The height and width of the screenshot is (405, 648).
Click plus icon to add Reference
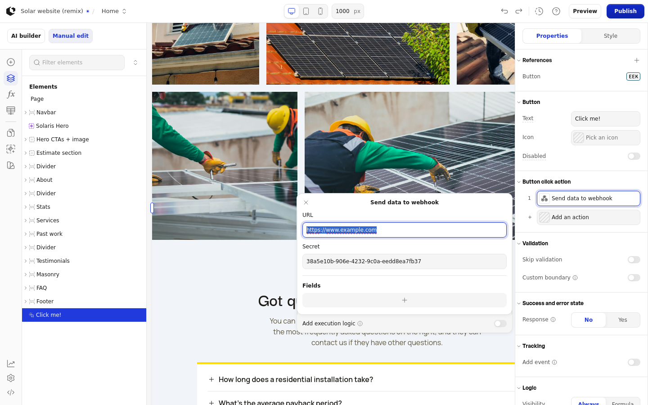[x=637, y=60]
